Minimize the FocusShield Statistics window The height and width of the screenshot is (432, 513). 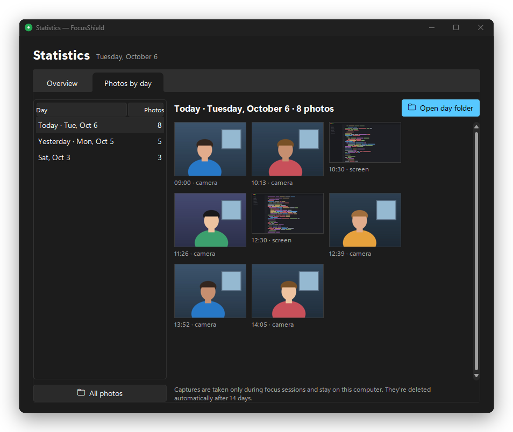click(x=432, y=27)
